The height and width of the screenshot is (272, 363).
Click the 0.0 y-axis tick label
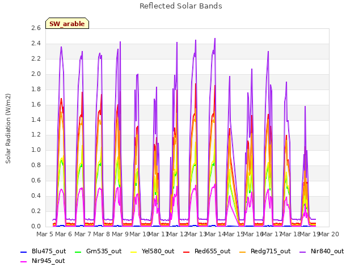36,226
